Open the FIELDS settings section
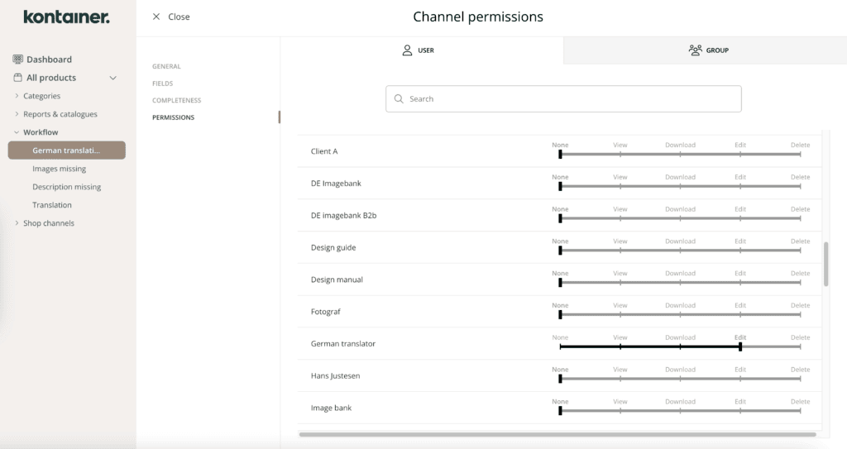Screen dimensions: 847x449 pyautogui.click(x=163, y=84)
